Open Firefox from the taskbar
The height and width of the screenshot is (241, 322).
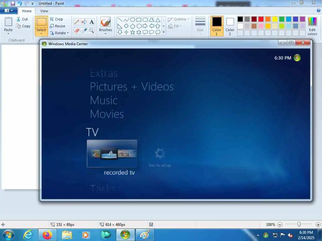(x=47, y=235)
